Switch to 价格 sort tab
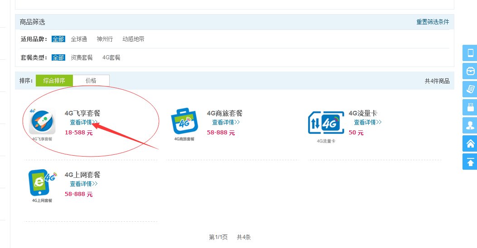The width and height of the screenshot is (477, 248). 91,81
